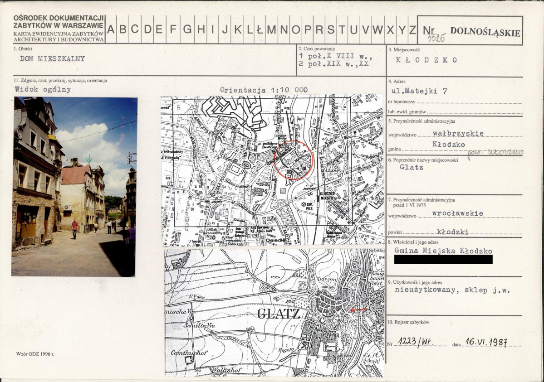Select the letter K index box

coord(238,29)
